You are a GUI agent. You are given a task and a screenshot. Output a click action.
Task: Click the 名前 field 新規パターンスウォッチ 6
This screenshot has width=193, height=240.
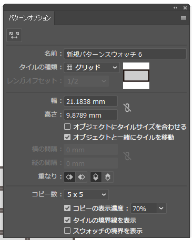point(125,54)
